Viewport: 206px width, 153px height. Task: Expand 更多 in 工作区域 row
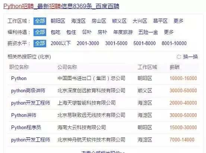click(178, 21)
